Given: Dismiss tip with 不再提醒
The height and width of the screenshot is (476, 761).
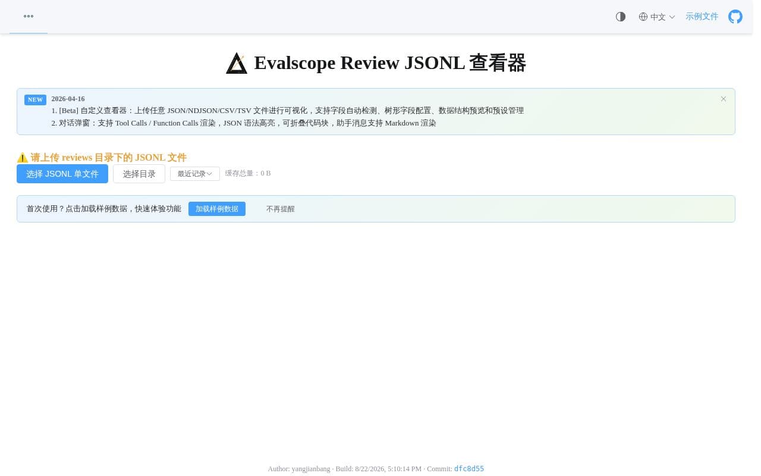Looking at the screenshot, I should (x=281, y=209).
